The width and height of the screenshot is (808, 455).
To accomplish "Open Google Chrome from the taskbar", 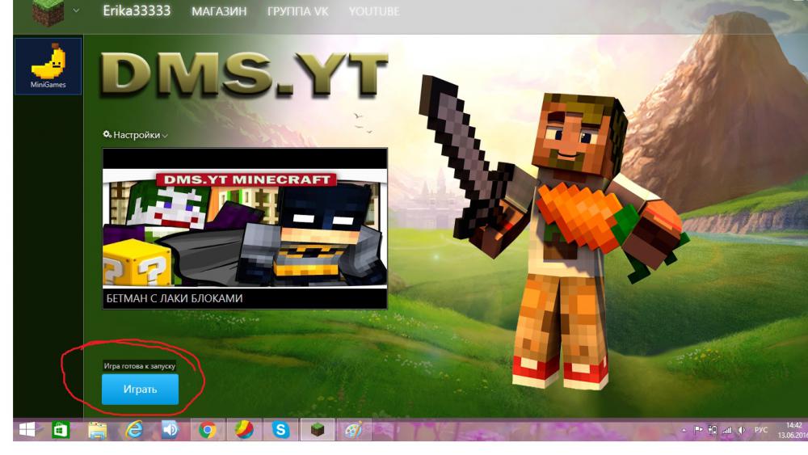I will coord(208,431).
